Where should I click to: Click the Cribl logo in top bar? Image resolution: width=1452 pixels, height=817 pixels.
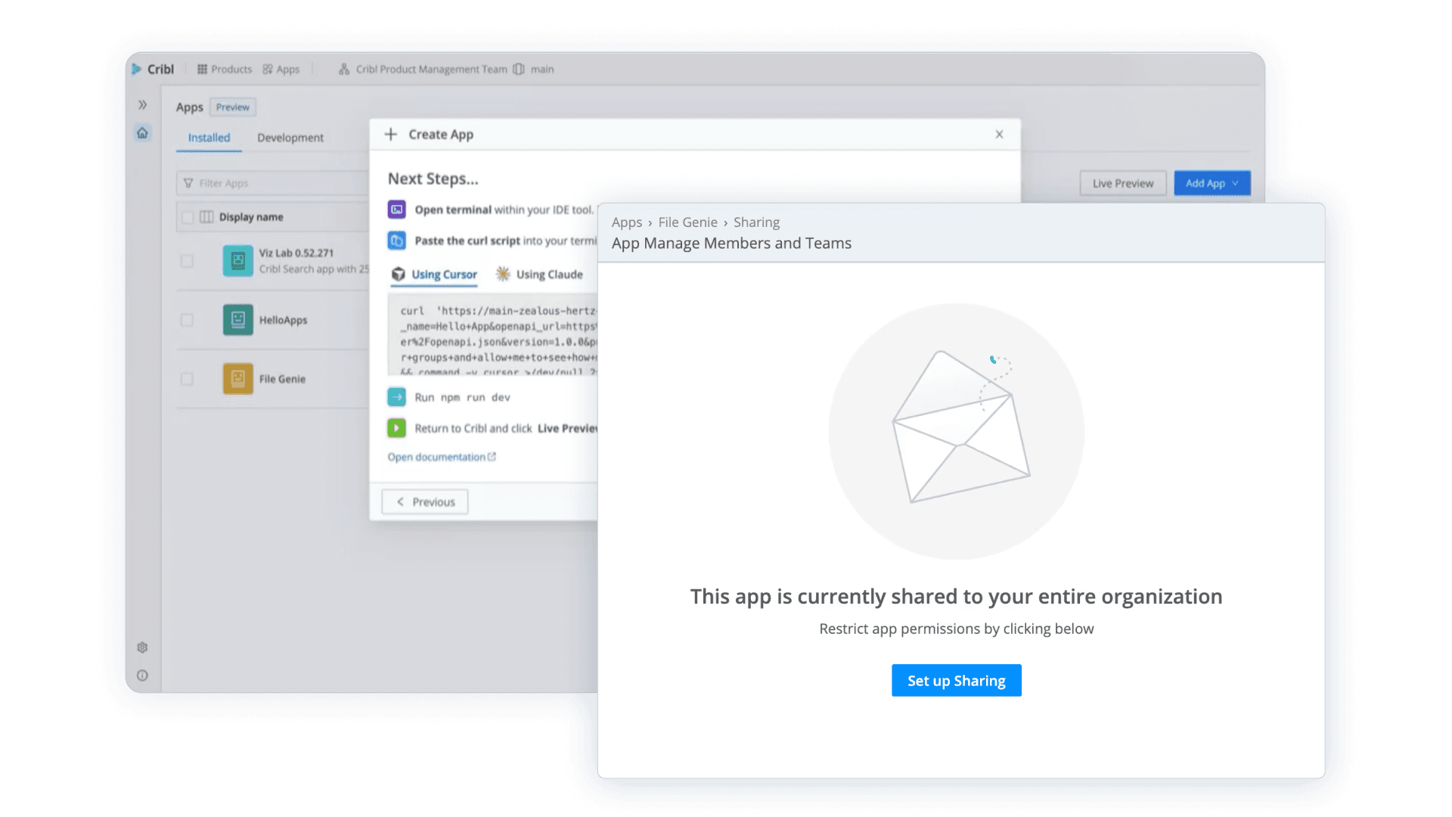point(153,69)
